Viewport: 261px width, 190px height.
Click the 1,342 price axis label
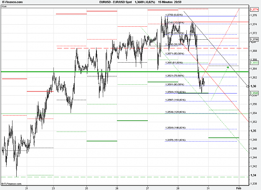[x=253, y=166]
